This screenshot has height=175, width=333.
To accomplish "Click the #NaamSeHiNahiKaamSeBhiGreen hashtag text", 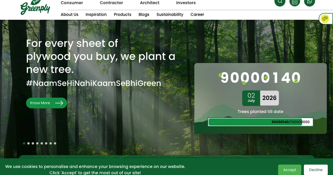I will pyautogui.click(x=94, y=83).
